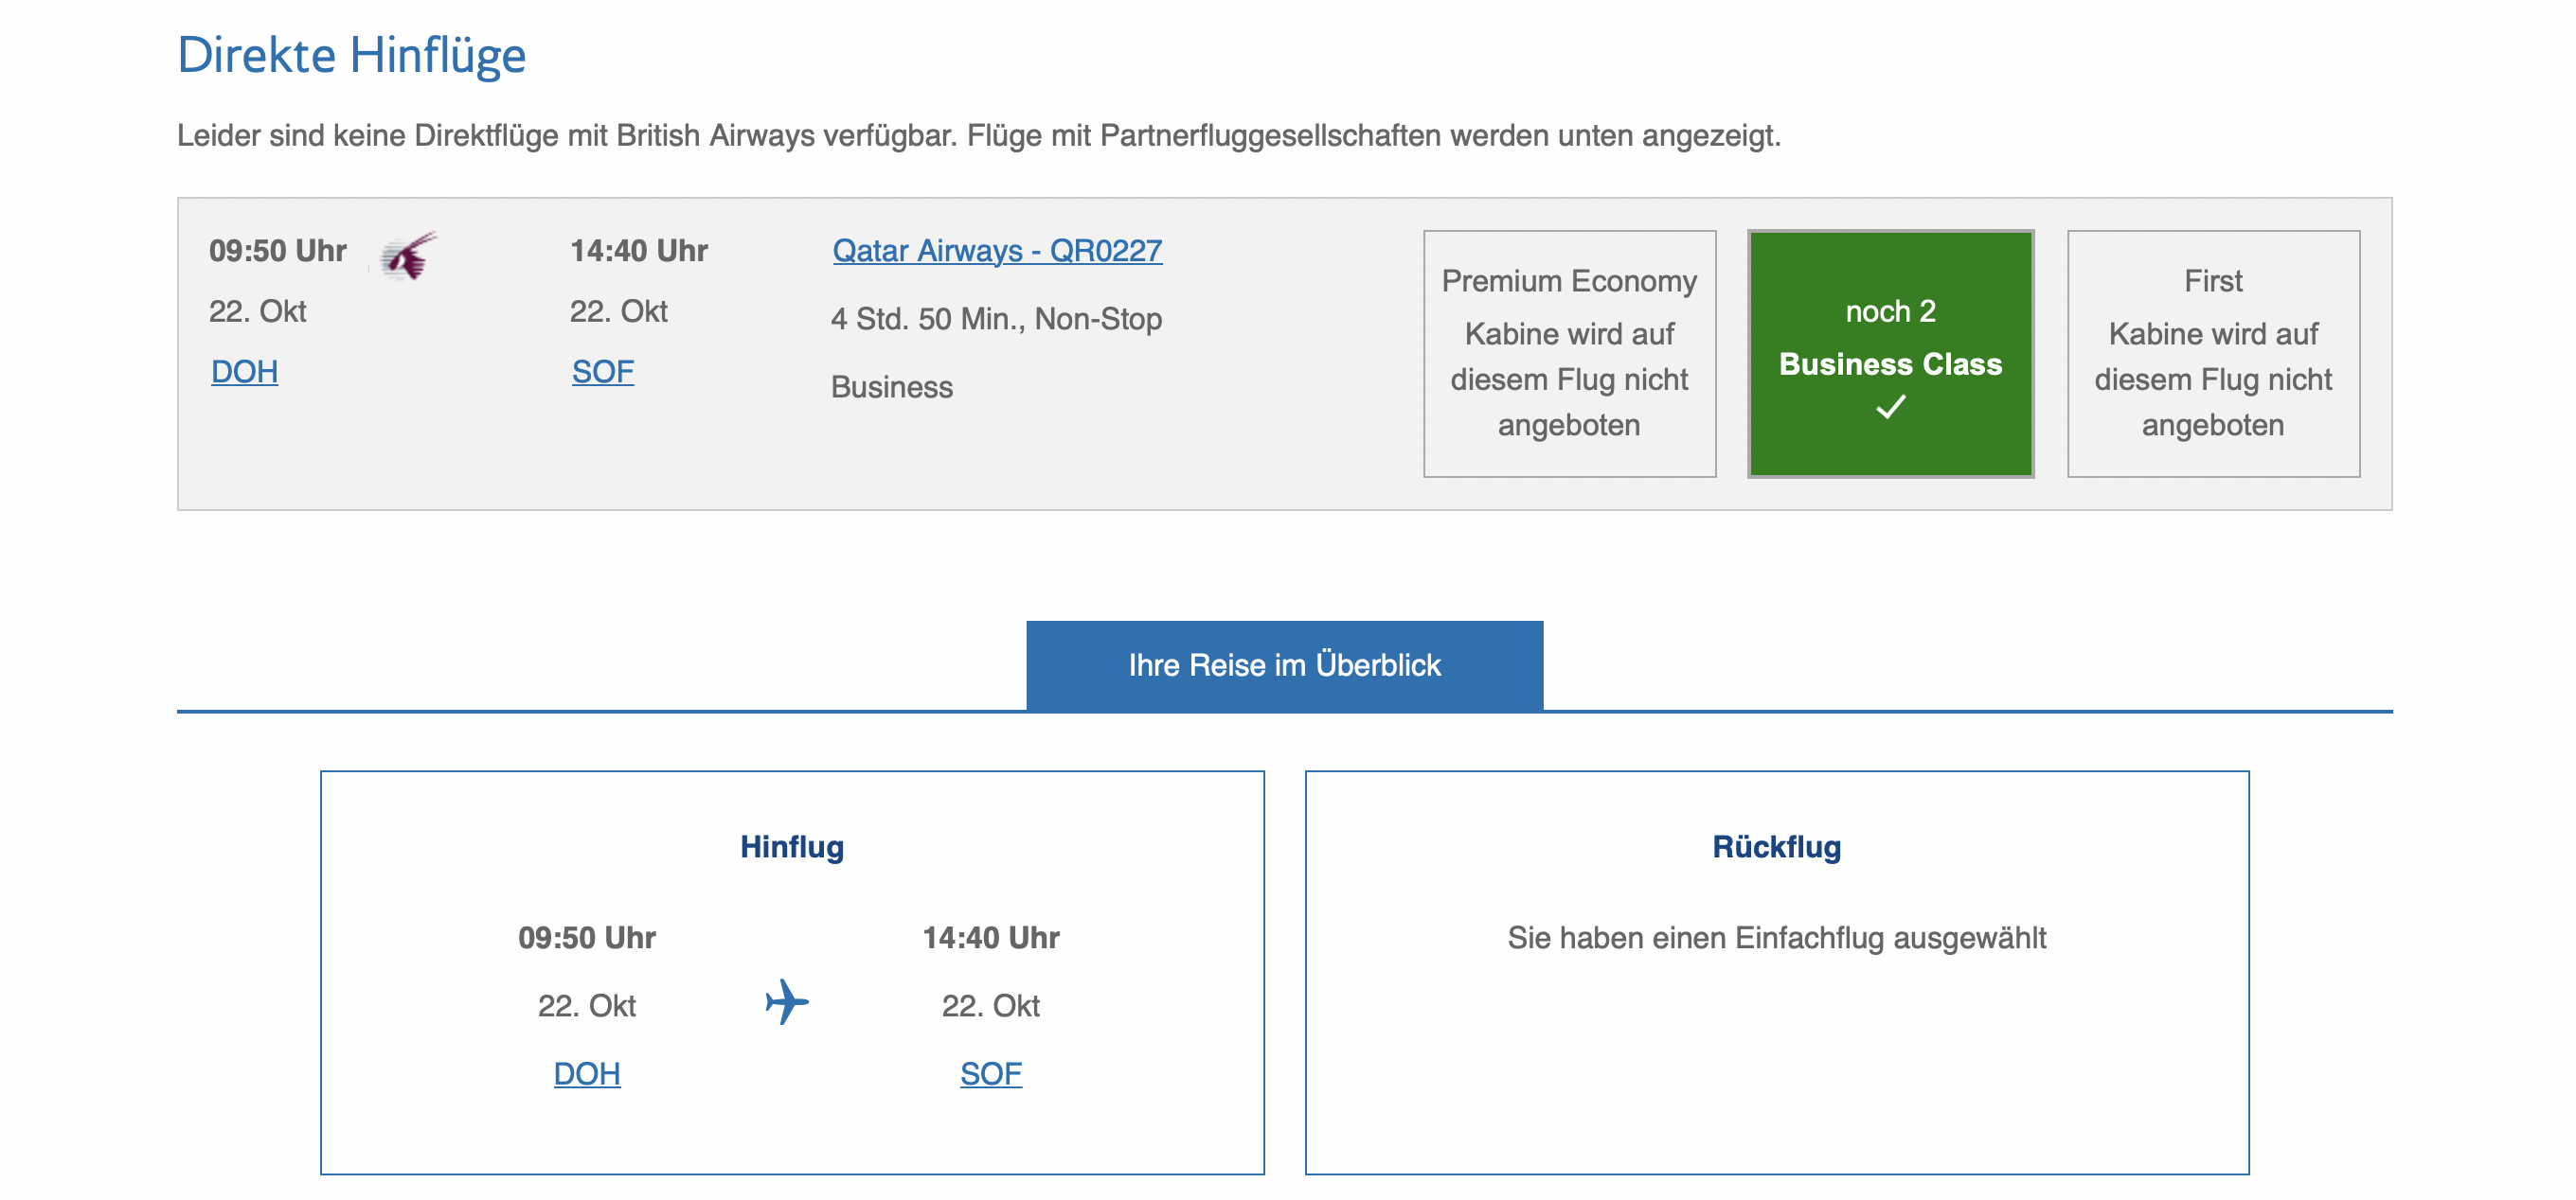Click the 'Direkte Hinflüge' page heading
The height and width of the screenshot is (1200, 2576).
pos(351,55)
